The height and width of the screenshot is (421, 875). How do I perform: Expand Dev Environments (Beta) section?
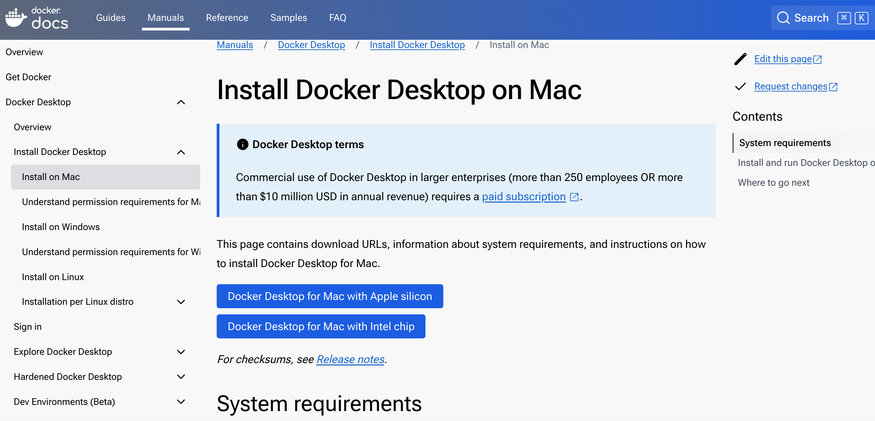pos(181,402)
